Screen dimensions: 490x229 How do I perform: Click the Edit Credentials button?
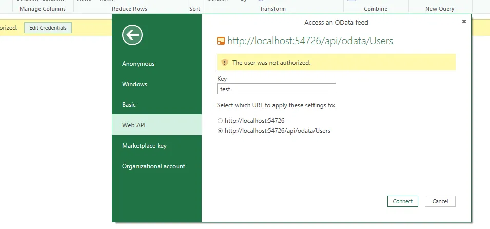click(x=48, y=28)
